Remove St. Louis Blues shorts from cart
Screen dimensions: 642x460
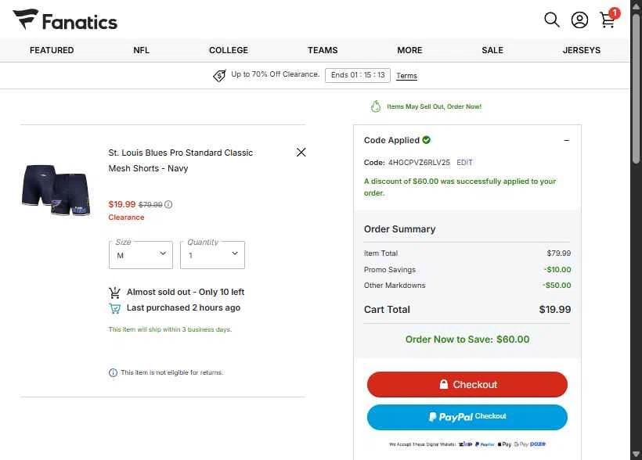pos(301,153)
